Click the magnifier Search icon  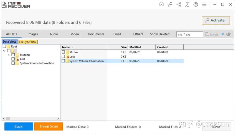click(207, 34)
